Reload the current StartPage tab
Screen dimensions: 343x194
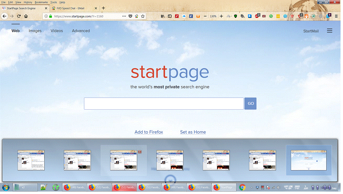pos(19,16)
